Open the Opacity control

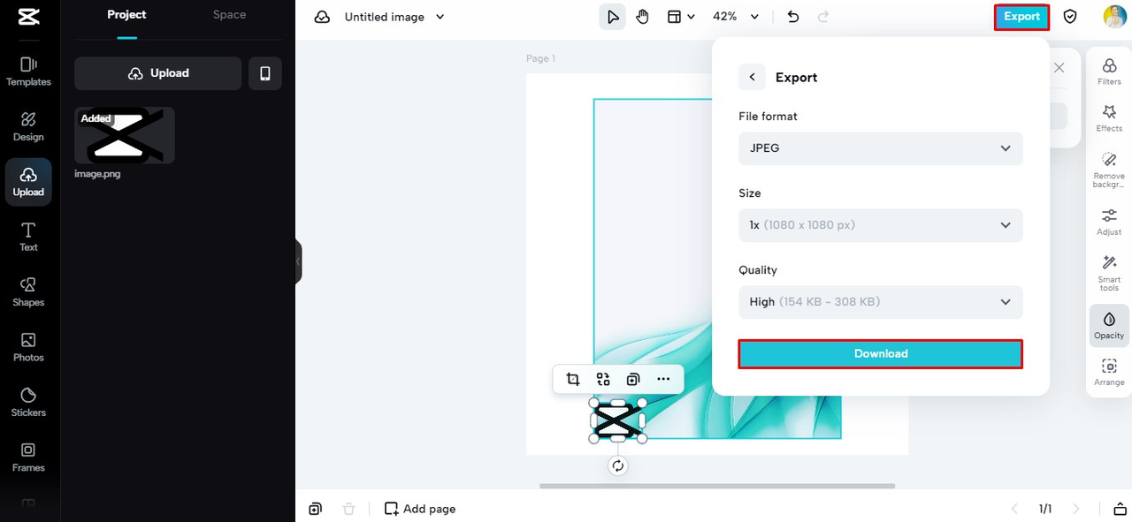pyautogui.click(x=1109, y=325)
